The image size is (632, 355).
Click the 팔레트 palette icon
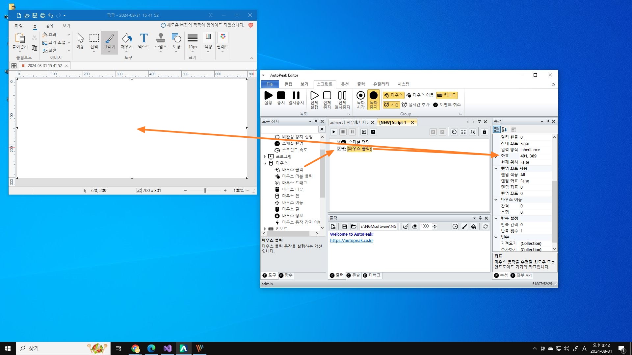(x=223, y=37)
